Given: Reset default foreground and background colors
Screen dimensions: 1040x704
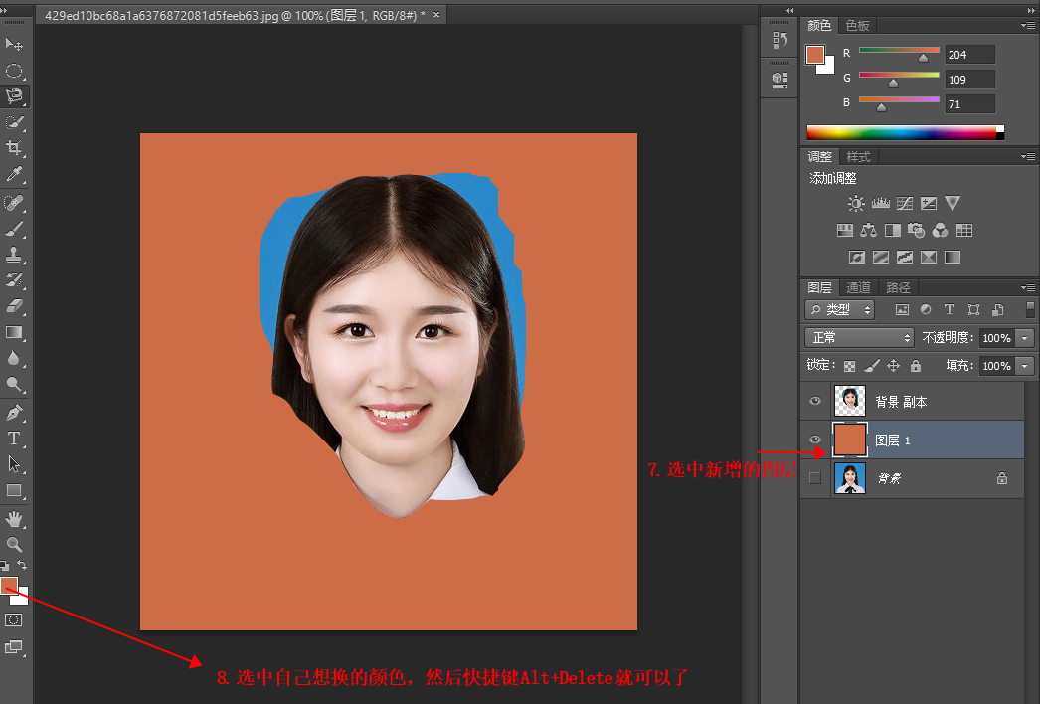Looking at the screenshot, I should pyautogui.click(x=5, y=566).
